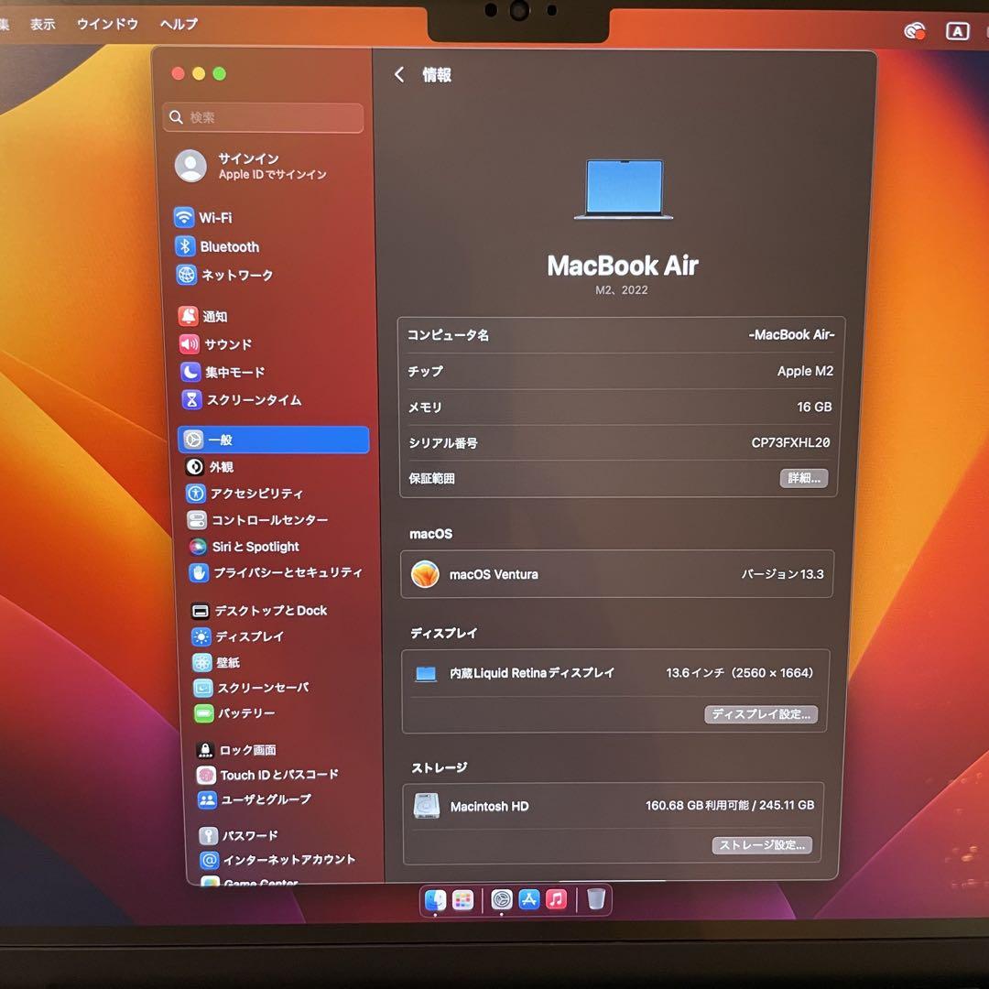Image resolution: width=989 pixels, height=989 pixels.
Task: Select 一般 in the sidebar
Action: (x=273, y=440)
